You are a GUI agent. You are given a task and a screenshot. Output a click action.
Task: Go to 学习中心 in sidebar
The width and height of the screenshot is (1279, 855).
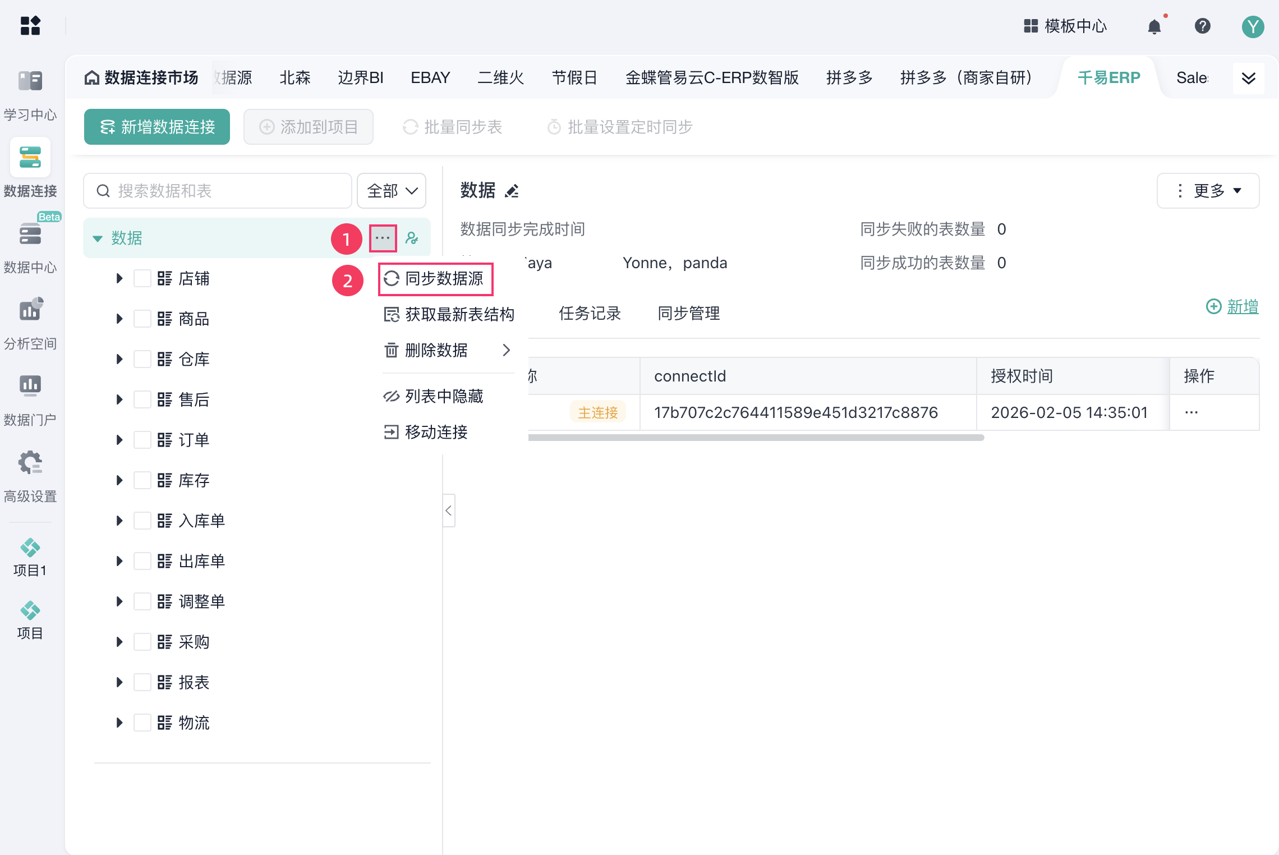pyautogui.click(x=30, y=95)
